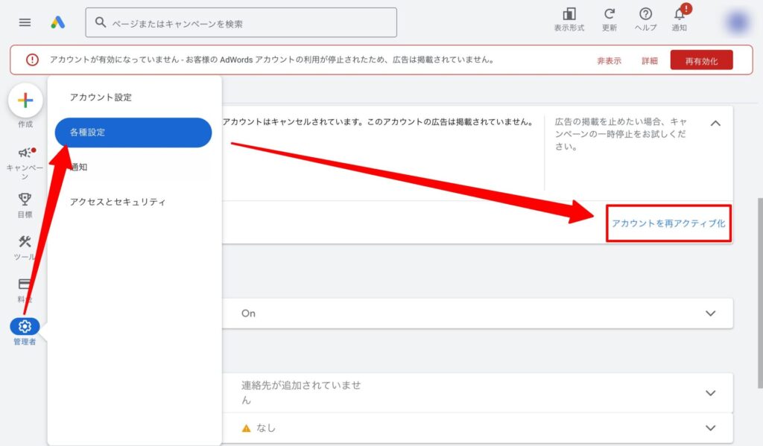Open the 通知 notifications bell
The width and height of the screenshot is (763, 446).
pyautogui.click(x=680, y=14)
